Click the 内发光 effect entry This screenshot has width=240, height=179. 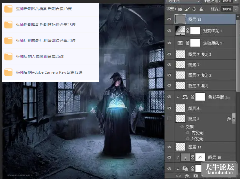pyautogui.click(x=197, y=133)
